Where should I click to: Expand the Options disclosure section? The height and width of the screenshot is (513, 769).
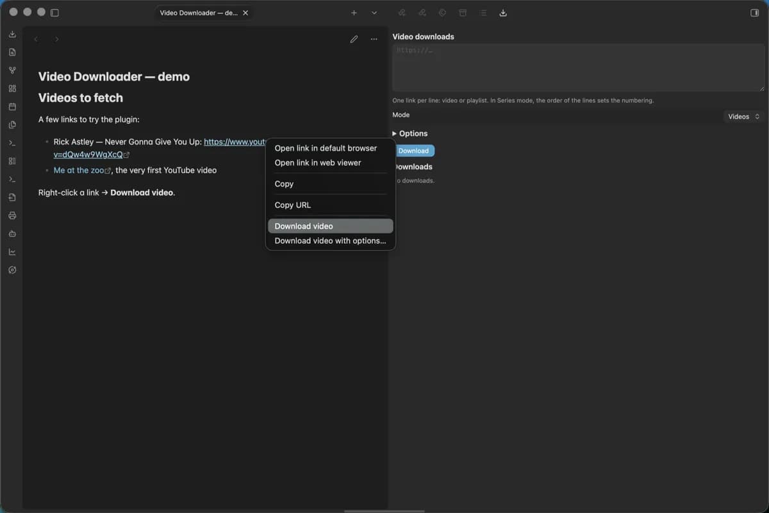[x=410, y=133]
